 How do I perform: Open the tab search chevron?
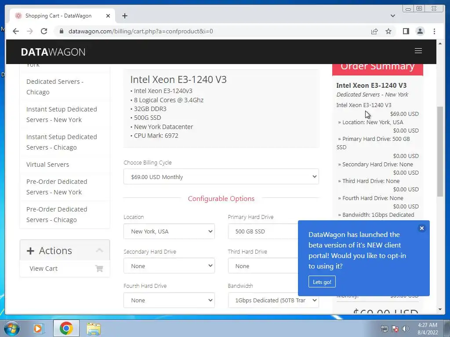pyautogui.click(x=393, y=16)
